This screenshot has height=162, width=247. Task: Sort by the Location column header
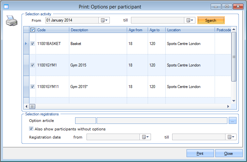[x=189, y=30]
